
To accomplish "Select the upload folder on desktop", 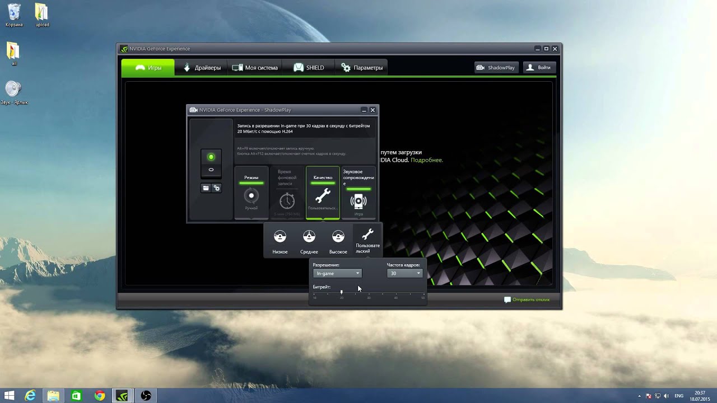I will (x=42, y=15).
